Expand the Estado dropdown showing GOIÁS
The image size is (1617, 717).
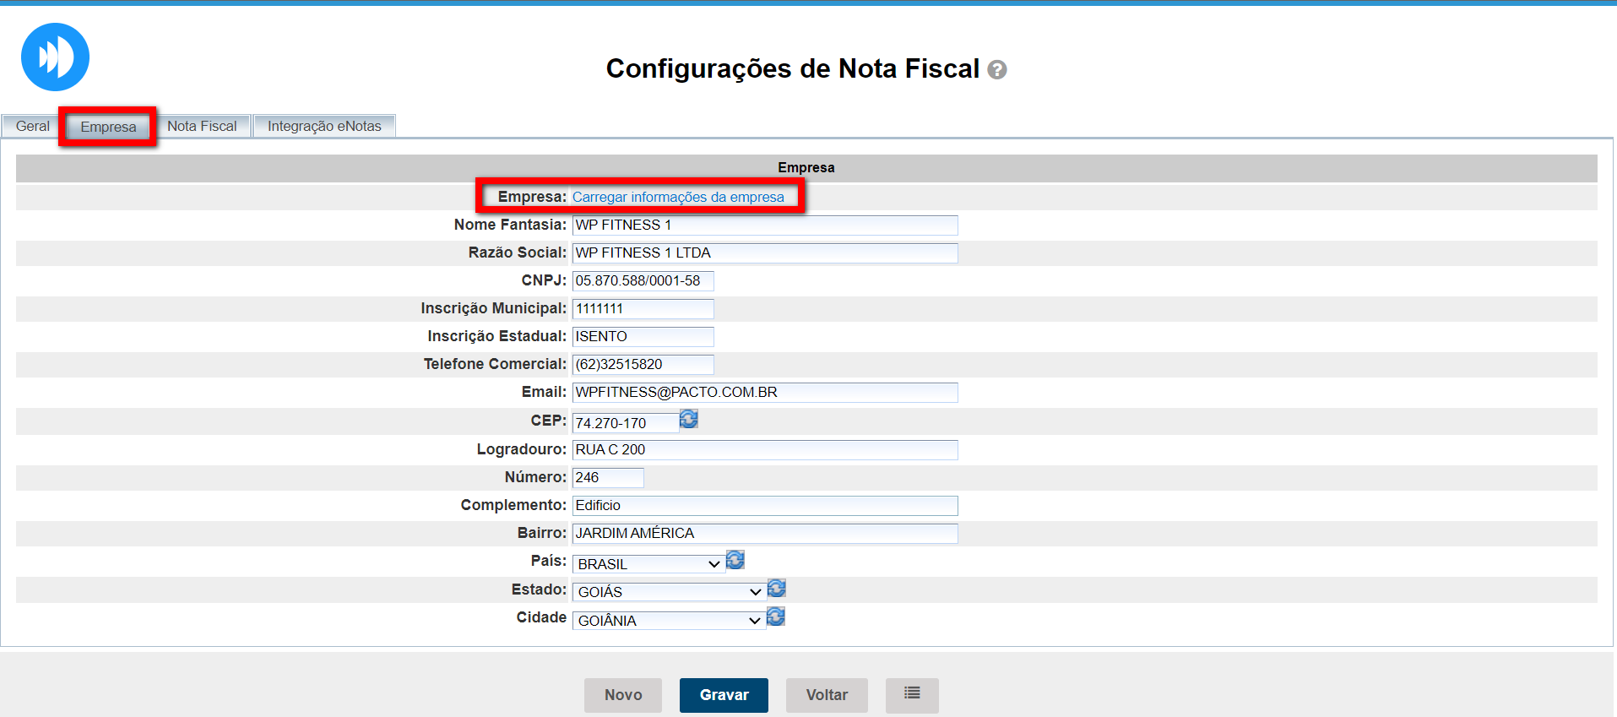(669, 592)
